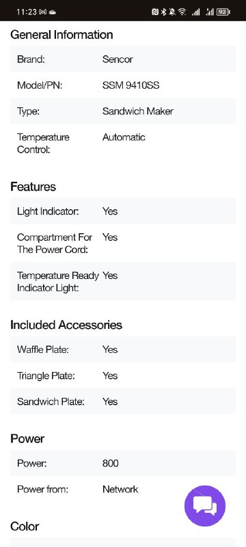
Task: Tap the clock showing 11:23
Action: click(27, 12)
